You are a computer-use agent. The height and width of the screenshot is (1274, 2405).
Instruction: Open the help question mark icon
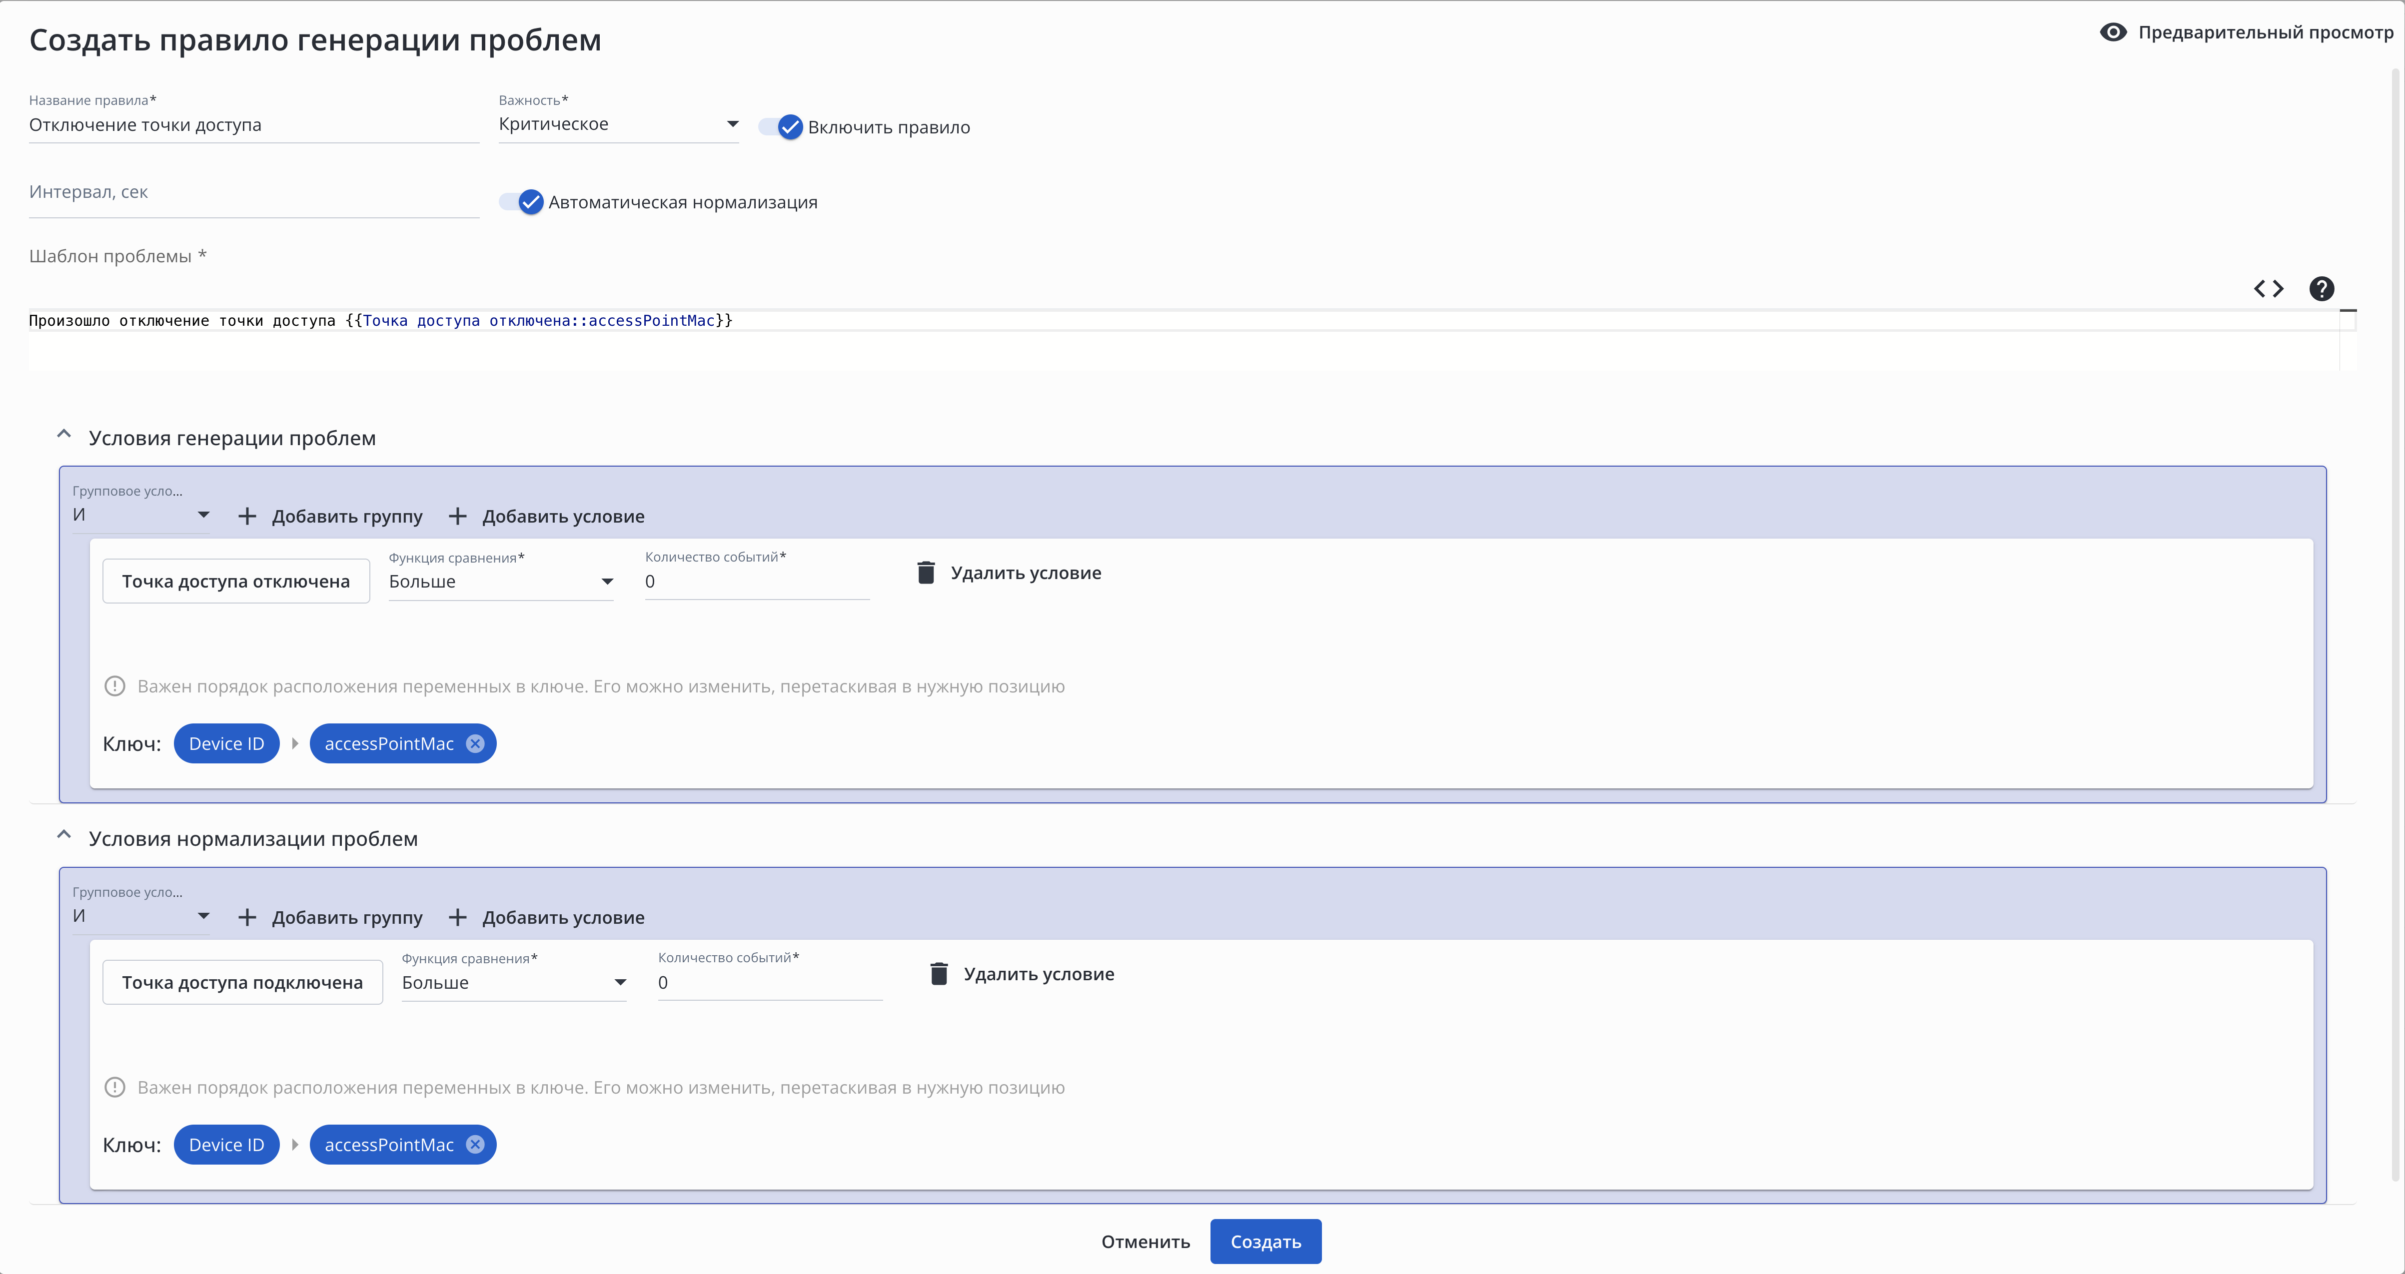2321,289
